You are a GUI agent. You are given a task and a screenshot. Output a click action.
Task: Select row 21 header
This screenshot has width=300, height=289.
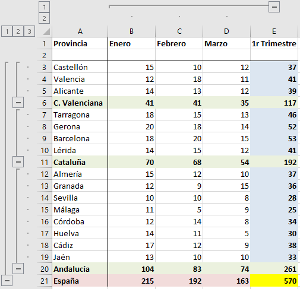pyautogui.click(x=45, y=281)
